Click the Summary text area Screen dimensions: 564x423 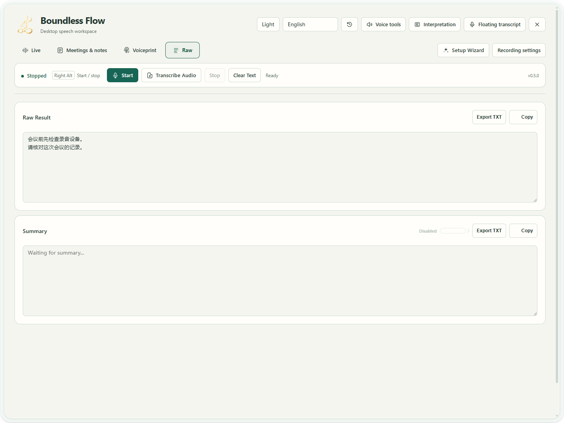(x=280, y=281)
